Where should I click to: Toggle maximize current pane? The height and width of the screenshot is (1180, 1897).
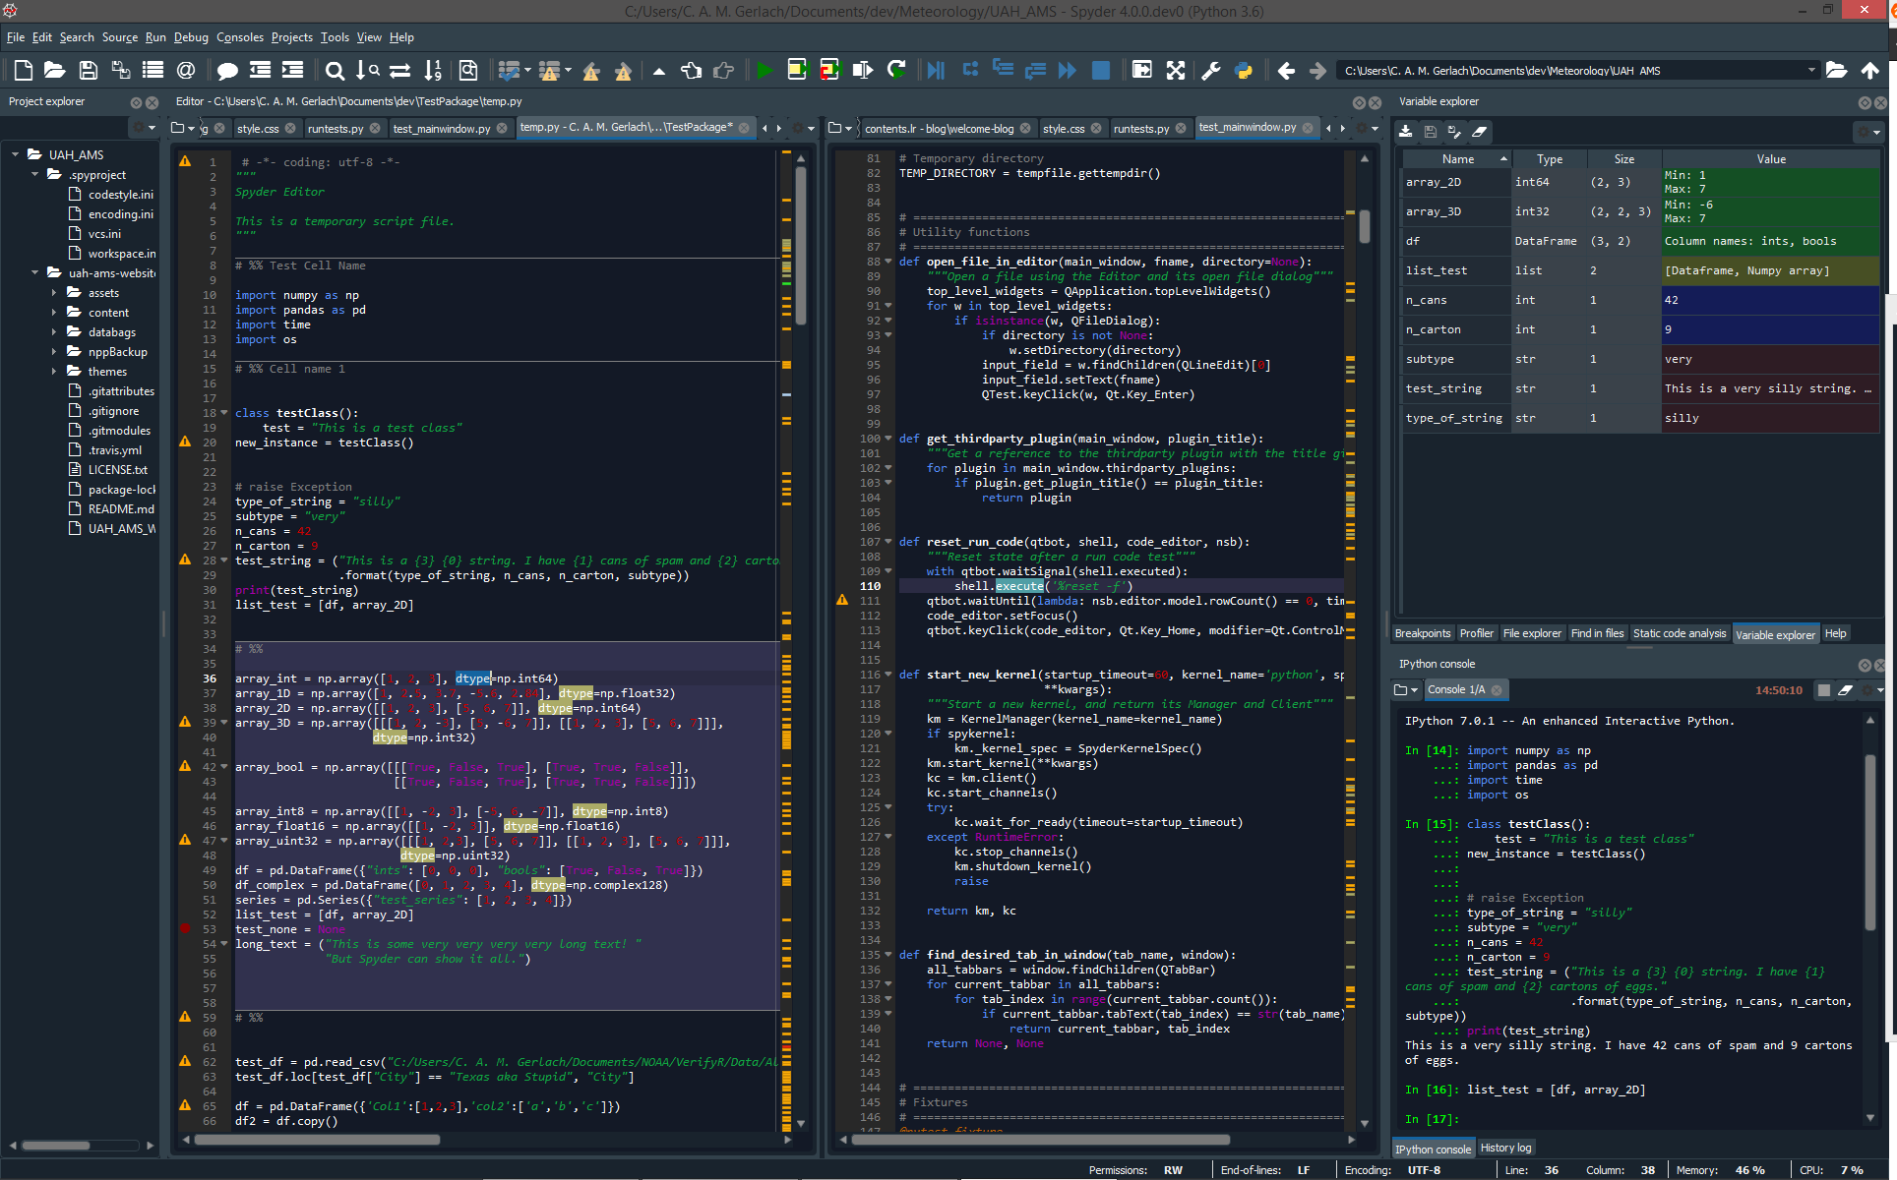click(x=1141, y=70)
